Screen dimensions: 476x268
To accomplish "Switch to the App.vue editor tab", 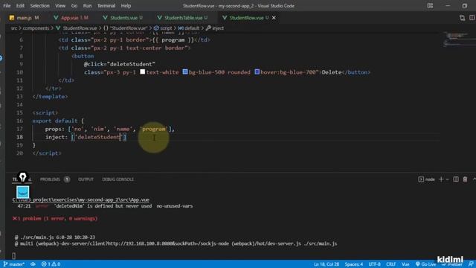I will 71,18.
